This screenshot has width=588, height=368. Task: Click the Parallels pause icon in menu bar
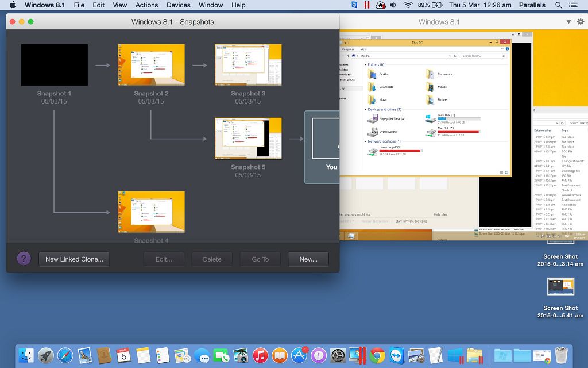coord(366,5)
